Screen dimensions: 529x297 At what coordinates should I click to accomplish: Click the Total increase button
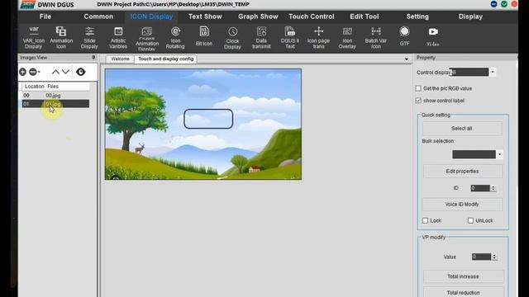click(x=463, y=276)
